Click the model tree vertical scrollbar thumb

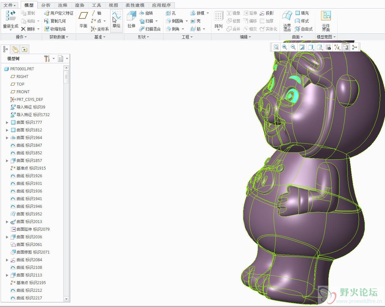(66, 77)
